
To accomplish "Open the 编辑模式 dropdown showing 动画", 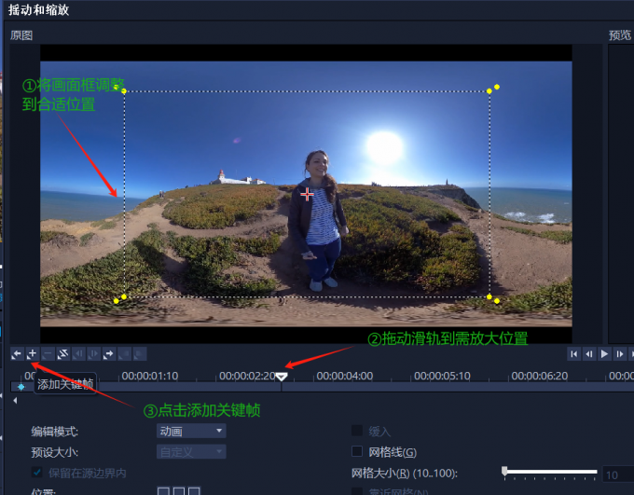I will [x=191, y=431].
